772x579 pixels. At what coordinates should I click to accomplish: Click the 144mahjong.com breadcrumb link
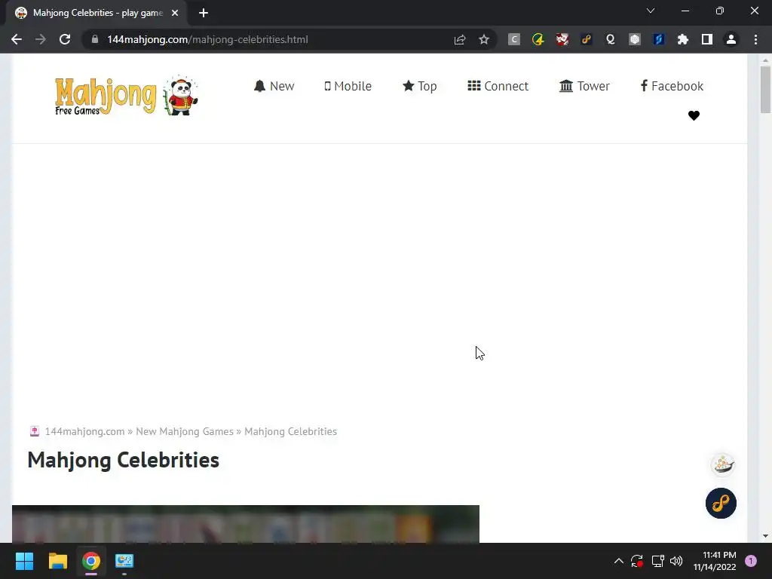pyautogui.click(x=84, y=432)
